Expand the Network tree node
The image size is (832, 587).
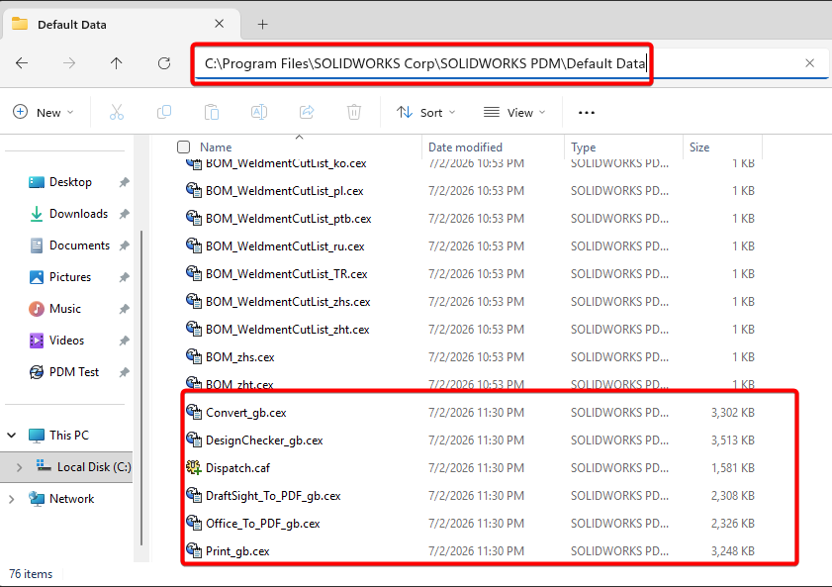pos(12,499)
